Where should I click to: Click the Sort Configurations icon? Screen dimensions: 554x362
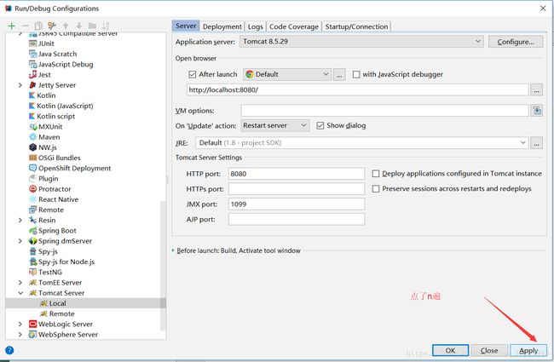[106, 26]
